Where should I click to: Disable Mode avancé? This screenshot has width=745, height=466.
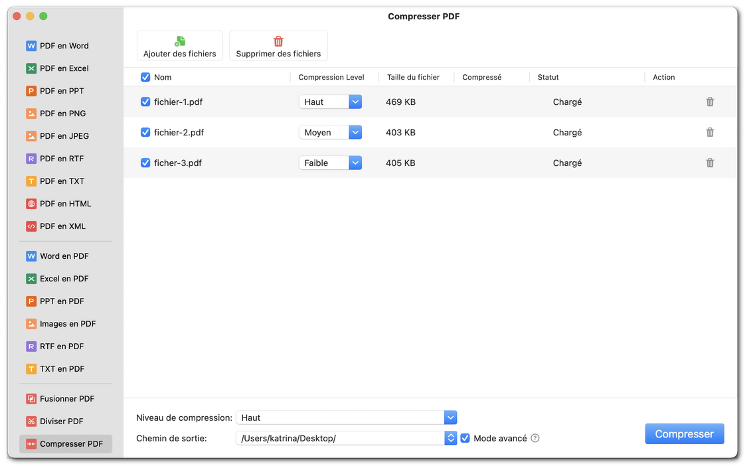pos(465,438)
